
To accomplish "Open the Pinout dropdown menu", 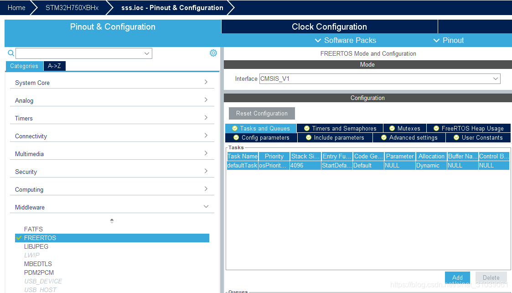I will click(449, 40).
